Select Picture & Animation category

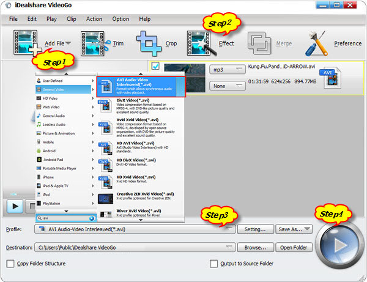point(65,133)
